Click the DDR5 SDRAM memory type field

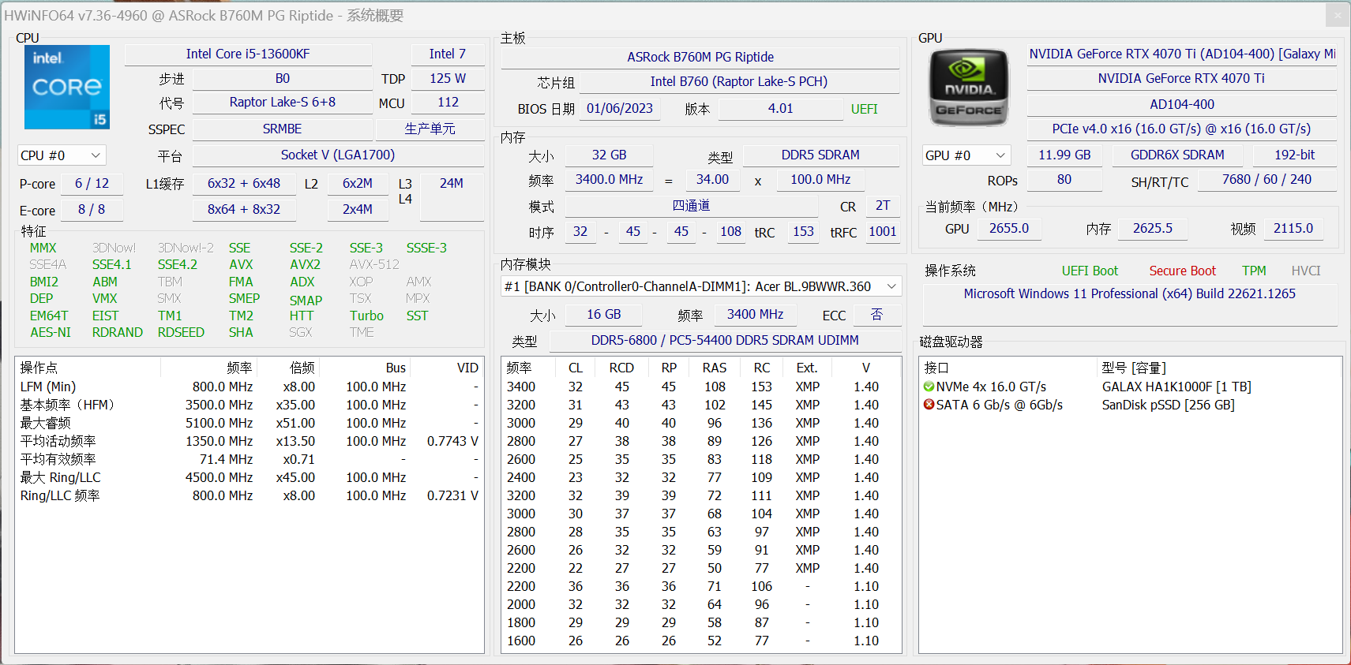pyautogui.click(x=820, y=155)
